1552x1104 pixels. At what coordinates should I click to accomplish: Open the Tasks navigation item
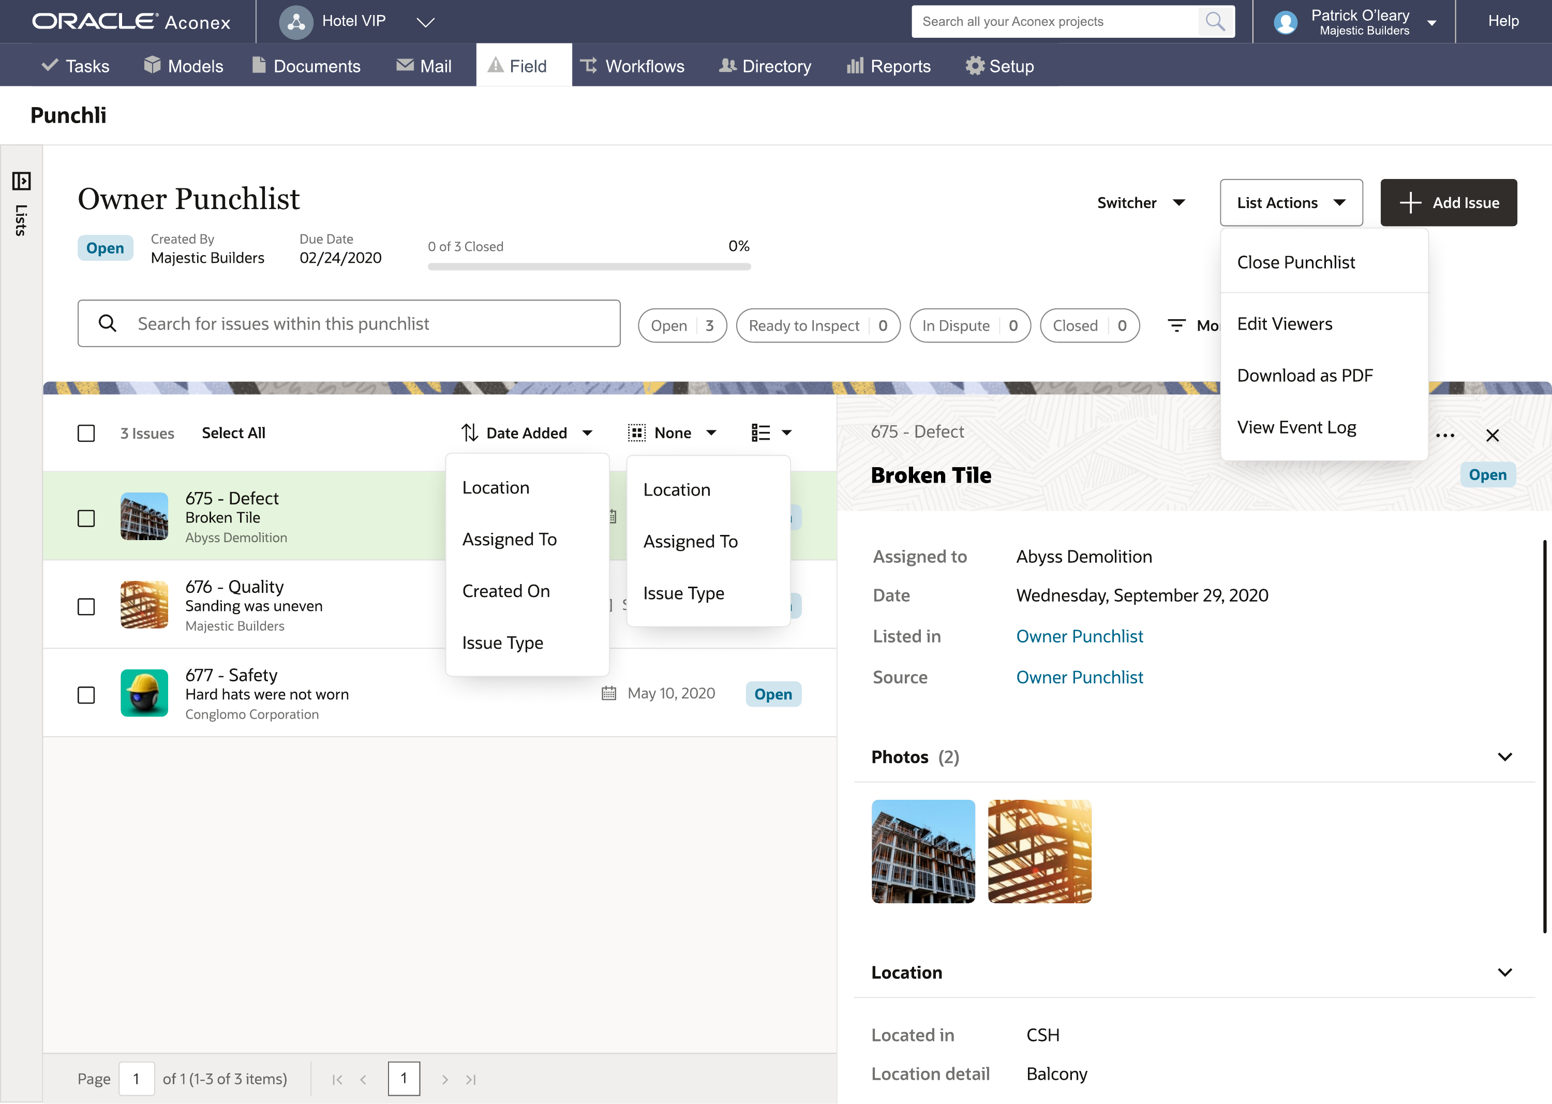76,66
